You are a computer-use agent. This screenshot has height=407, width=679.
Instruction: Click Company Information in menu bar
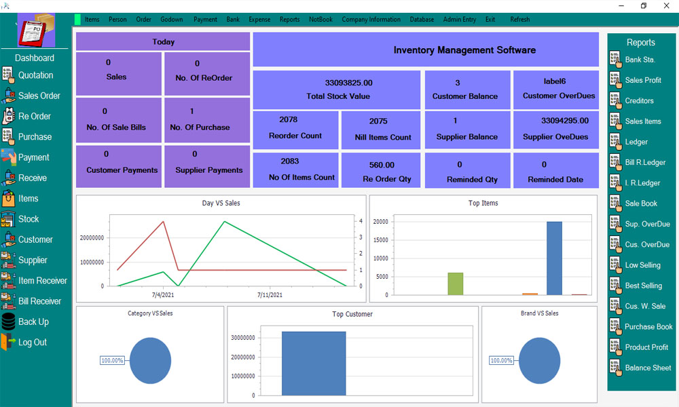click(x=371, y=20)
